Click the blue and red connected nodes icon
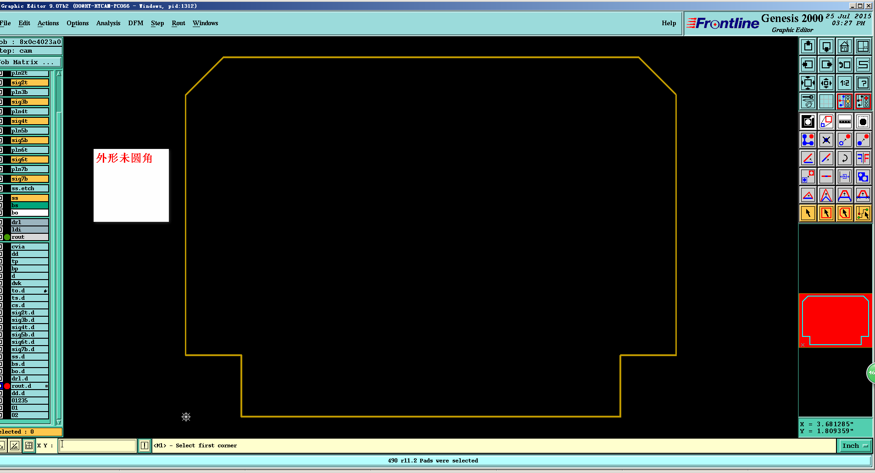 point(808,140)
